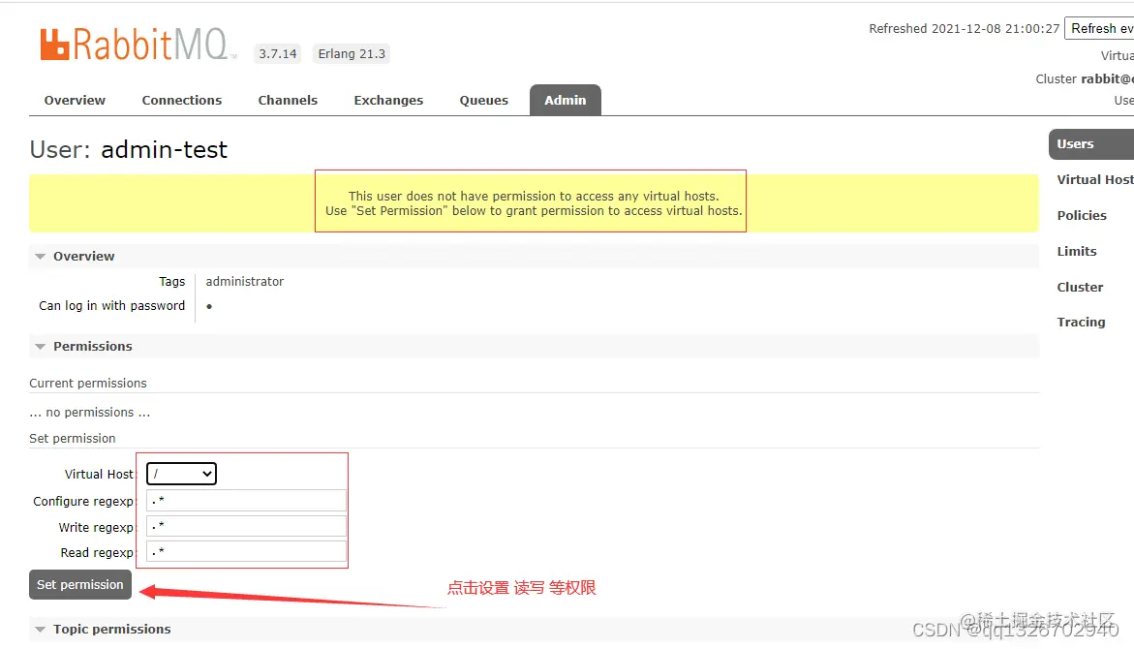Click the 3.7.14 version badge
The image size is (1134, 649).
tap(278, 53)
